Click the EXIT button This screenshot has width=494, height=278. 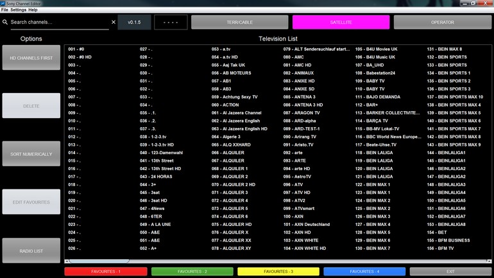(450, 272)
